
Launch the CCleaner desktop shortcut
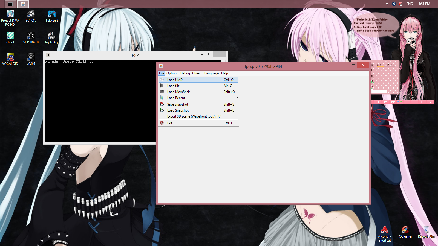tap(405, 232)
